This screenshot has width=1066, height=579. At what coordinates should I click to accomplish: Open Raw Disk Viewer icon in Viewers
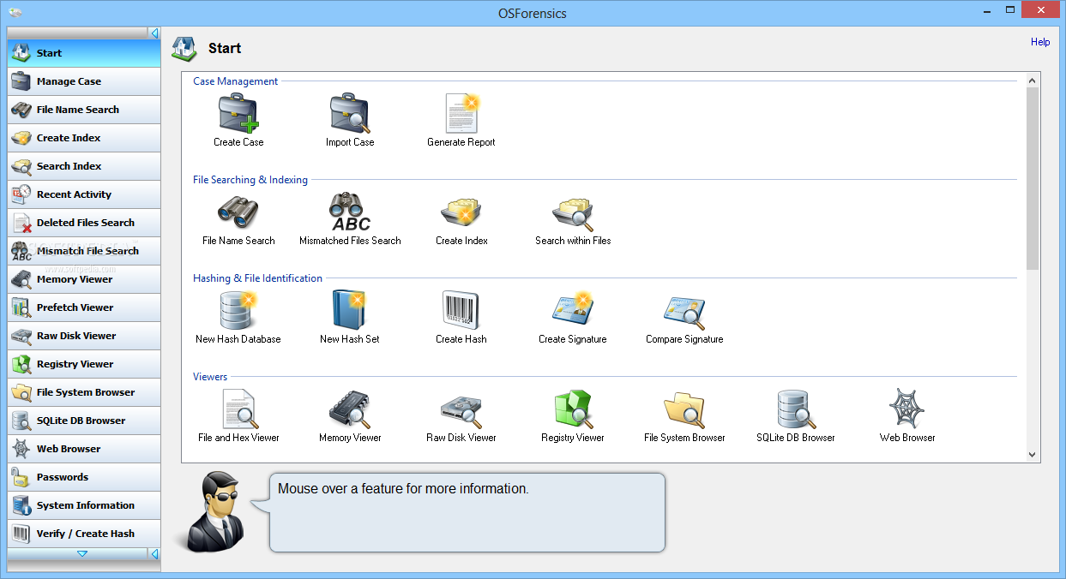click(x=461, y=410)
